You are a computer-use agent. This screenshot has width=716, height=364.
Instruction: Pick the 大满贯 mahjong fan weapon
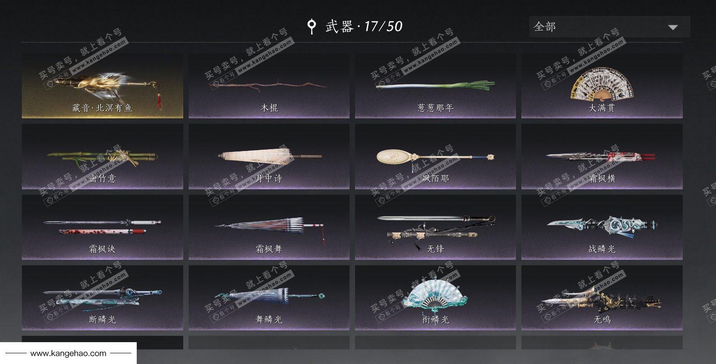pyautogui.click(x=602, y=86)
